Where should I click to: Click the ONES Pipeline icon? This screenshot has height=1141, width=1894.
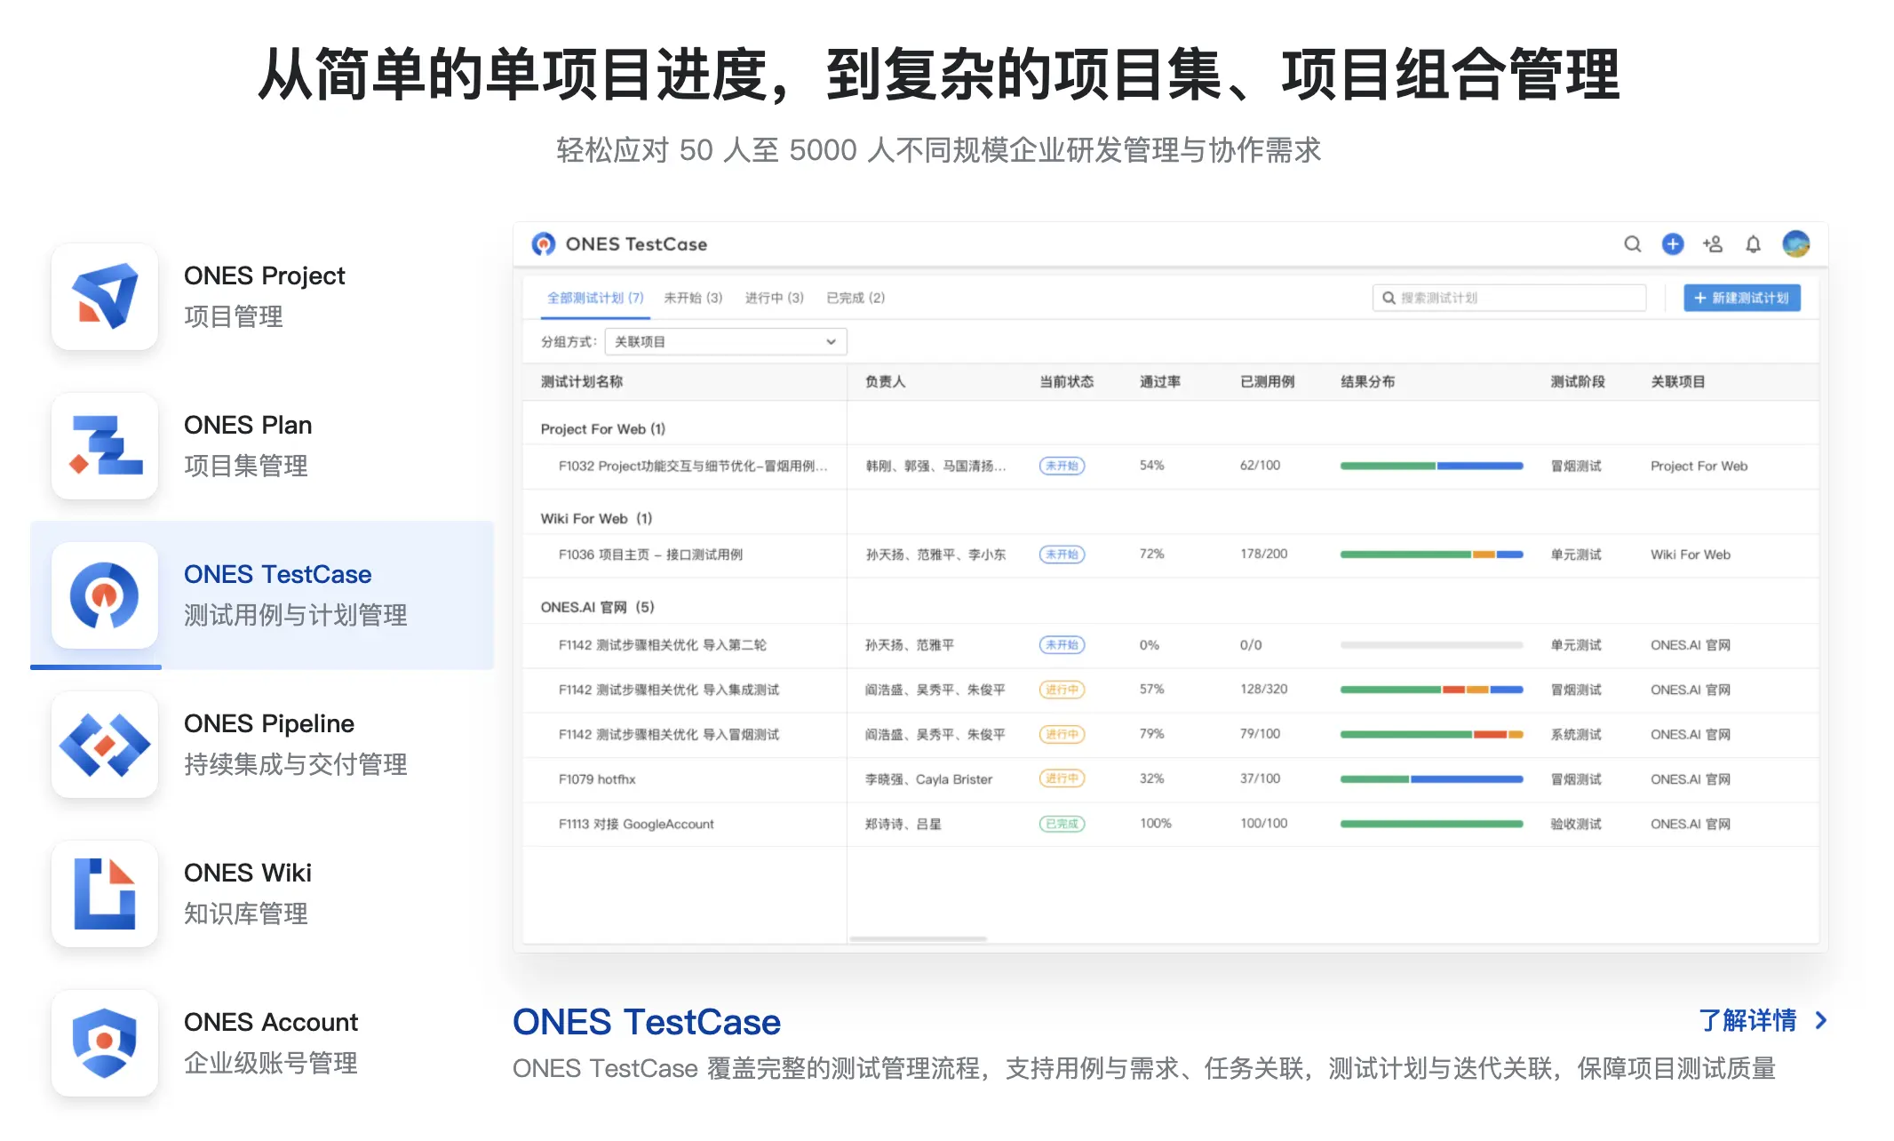point(105,745)
